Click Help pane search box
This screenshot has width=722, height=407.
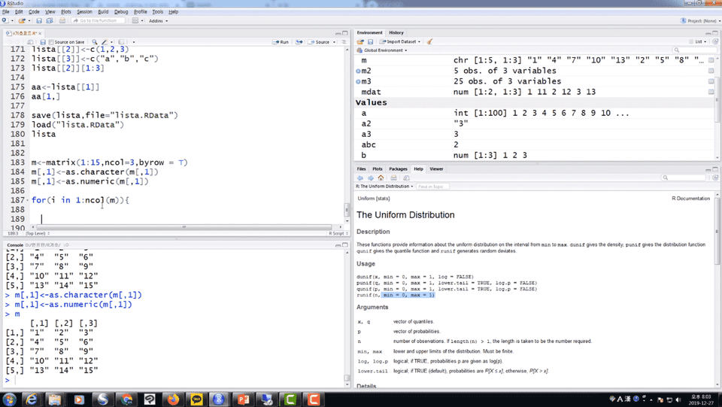click(684, 178)
